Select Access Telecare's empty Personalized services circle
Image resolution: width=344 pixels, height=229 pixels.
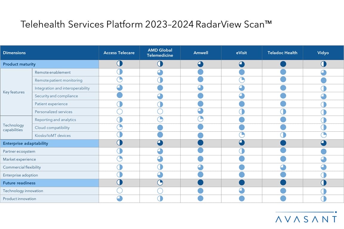point(119,112)
